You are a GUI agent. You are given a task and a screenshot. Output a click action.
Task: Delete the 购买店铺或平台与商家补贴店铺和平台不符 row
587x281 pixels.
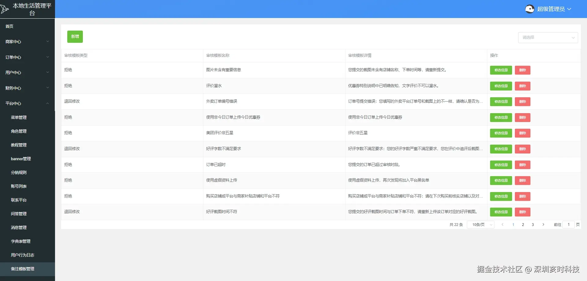click(522, 196)
